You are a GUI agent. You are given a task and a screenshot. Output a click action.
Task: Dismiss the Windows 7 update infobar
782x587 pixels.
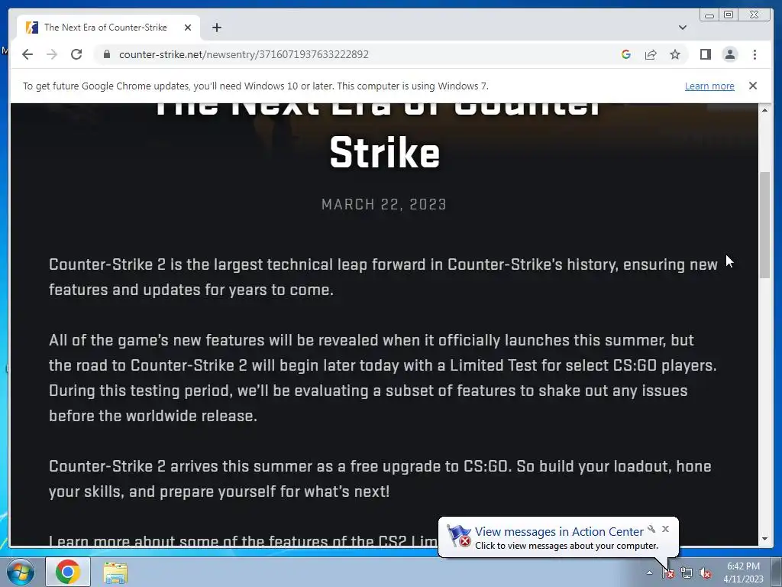pyautogui.click(x=753, y=86)
